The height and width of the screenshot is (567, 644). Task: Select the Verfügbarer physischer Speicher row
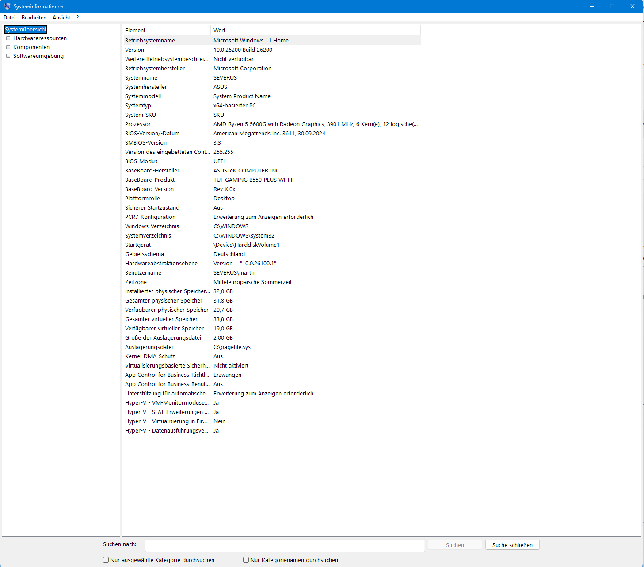click(x=271, y=310)
